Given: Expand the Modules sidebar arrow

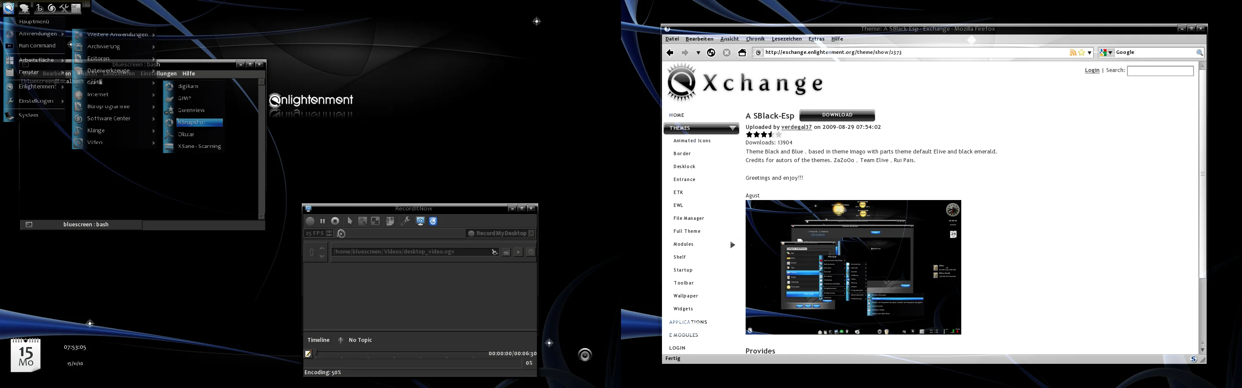Looking at the screenshot, I should pyautogui.click(x=732, y=245).
